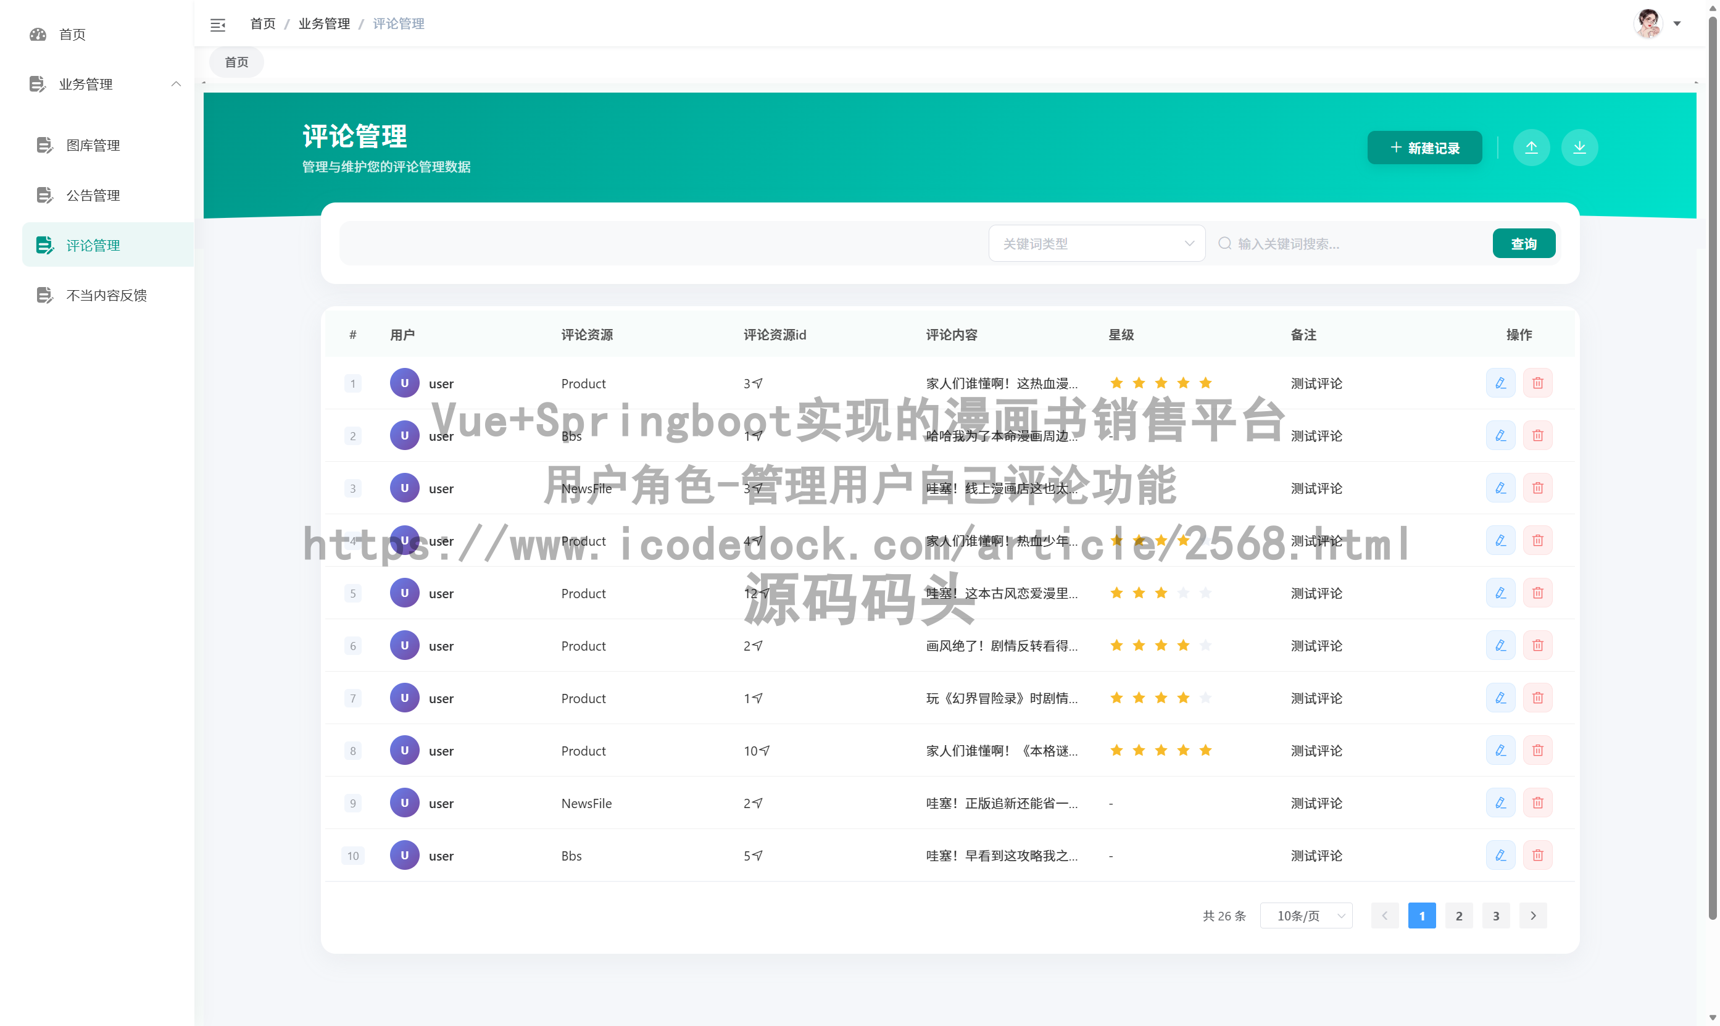Open the 关键词类型 dropdown
1720x1026 pixels.
1097,243
